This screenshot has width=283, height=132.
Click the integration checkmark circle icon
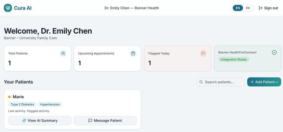(274, 53)
